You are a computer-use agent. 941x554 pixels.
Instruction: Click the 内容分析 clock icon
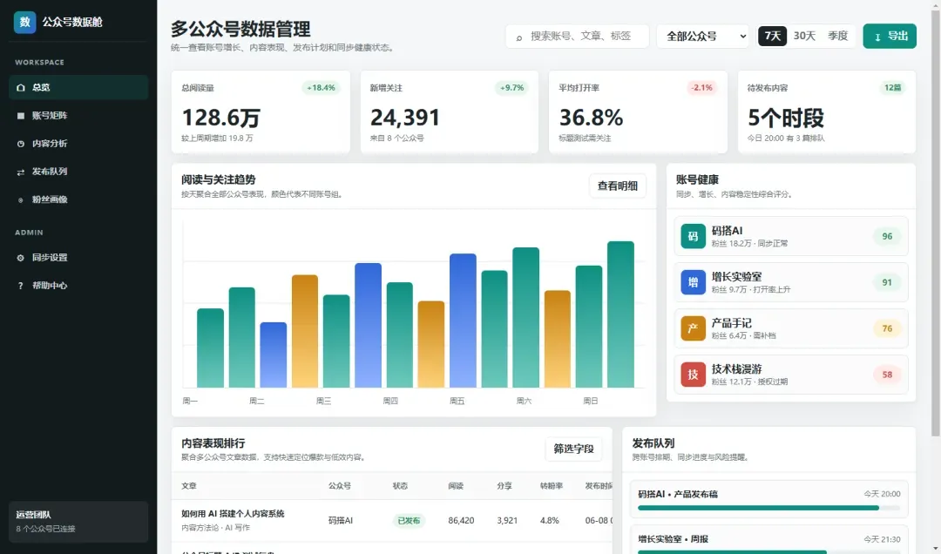20,144
